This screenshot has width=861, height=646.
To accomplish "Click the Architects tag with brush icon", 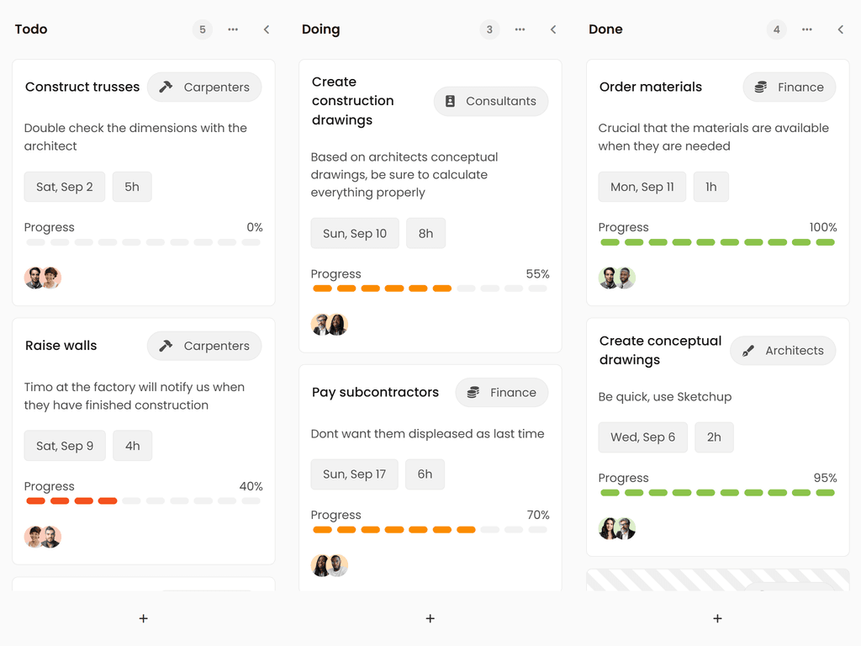I will click(x=783, y=351).
